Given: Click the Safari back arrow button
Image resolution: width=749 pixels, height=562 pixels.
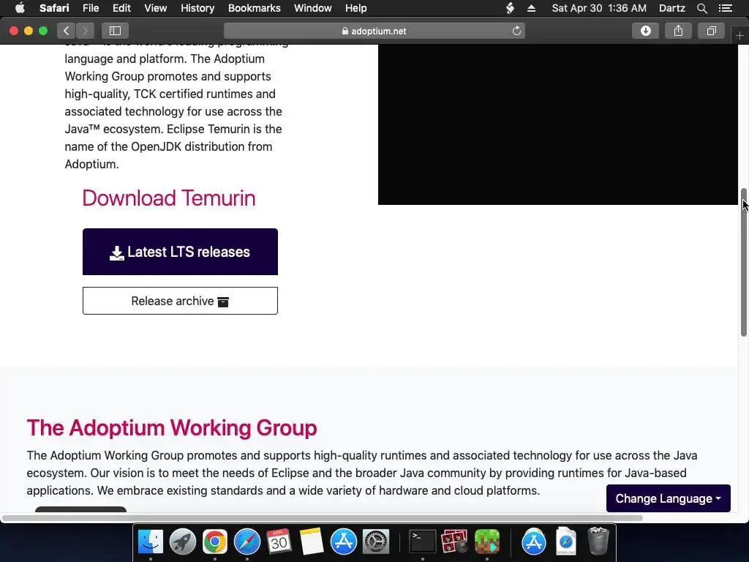Looking at the screenshot, I should pos(67,31).
